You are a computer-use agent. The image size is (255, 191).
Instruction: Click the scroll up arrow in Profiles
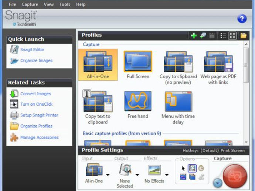246,44
